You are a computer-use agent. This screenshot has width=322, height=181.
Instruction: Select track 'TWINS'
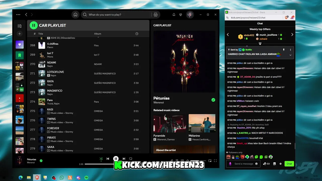point(88,120)
